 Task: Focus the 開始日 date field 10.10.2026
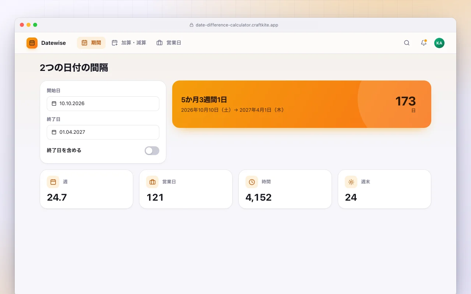point(103,104)
